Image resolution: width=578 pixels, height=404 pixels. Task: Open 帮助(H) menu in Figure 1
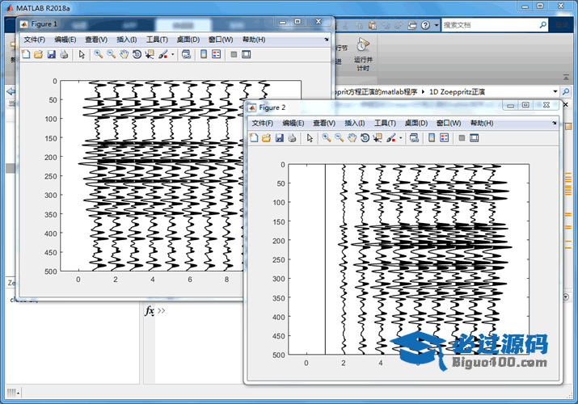[254, 40]
